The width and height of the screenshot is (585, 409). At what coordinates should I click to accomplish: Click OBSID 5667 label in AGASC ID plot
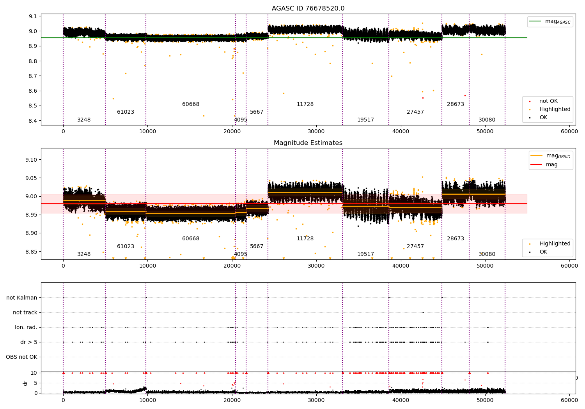click(257, 112)
